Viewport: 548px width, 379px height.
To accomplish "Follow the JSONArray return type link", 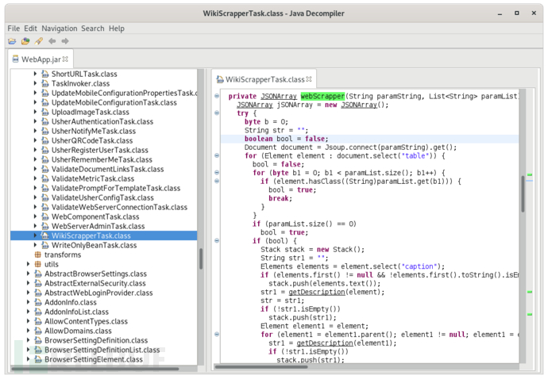I will [x=279, y=96].
